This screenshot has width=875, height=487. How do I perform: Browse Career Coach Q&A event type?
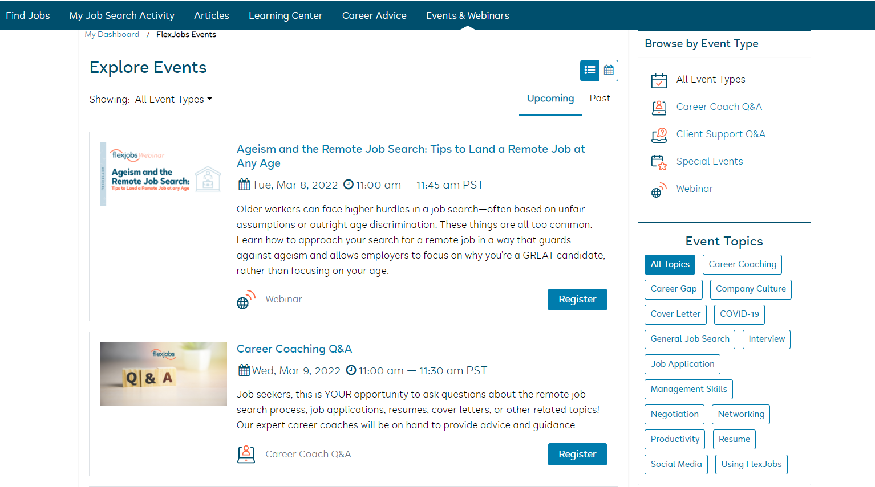pyautogui.click(x=719, y=107)
